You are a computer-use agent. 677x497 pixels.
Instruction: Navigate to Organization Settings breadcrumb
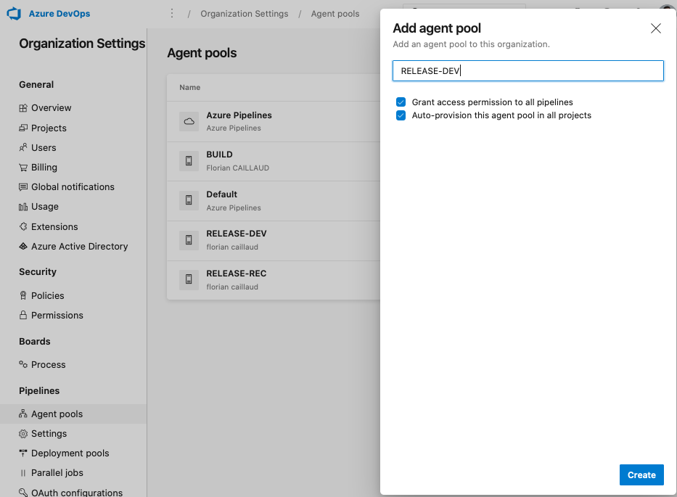[x=245, y=14]
